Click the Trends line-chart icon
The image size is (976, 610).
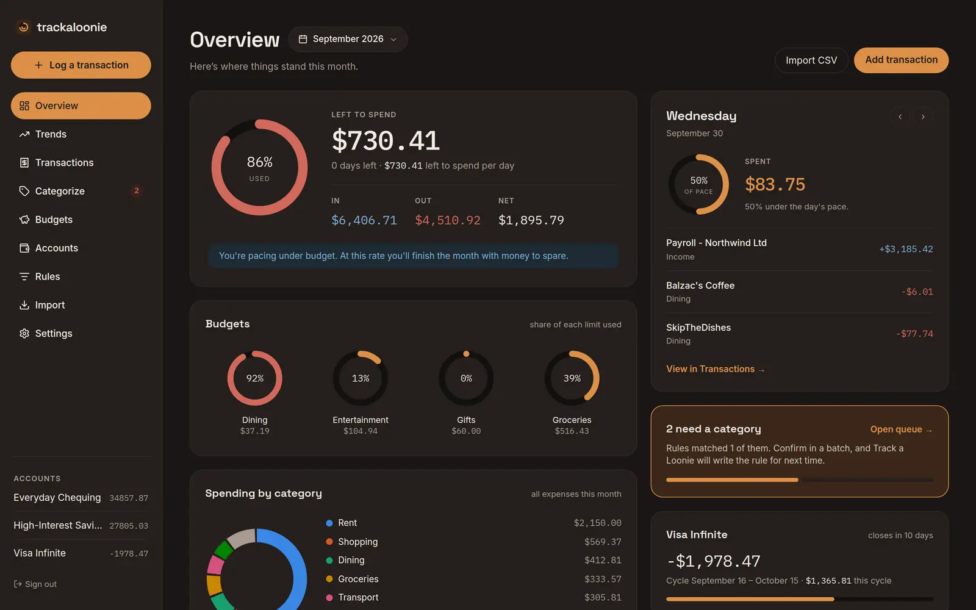click(x=24, y=134)
